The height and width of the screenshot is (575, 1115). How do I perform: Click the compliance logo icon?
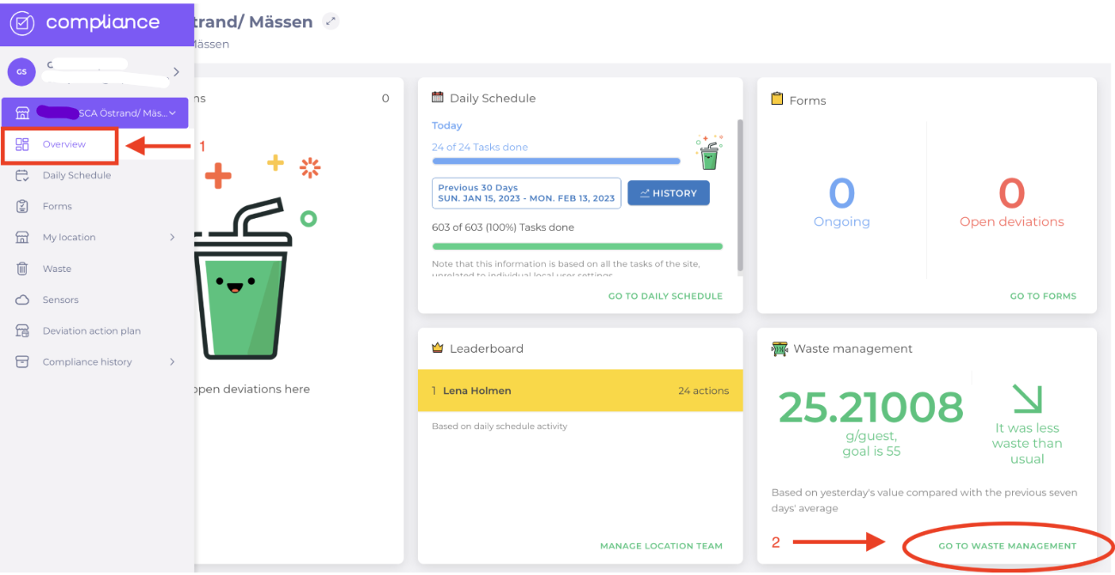[22, 23]
